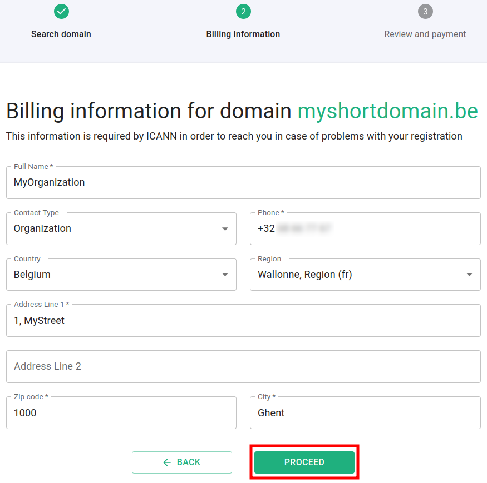Expand the Country dropdown showing Belgium

coord(121,275)
